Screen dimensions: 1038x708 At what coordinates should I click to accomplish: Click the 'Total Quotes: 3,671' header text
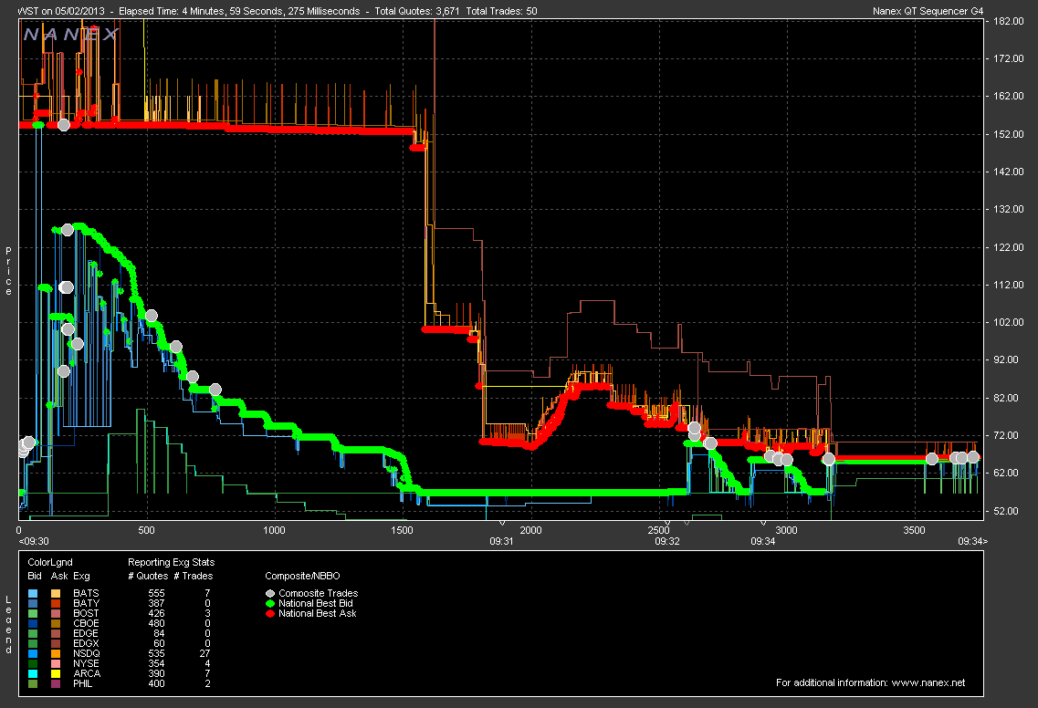pos(417,11)
